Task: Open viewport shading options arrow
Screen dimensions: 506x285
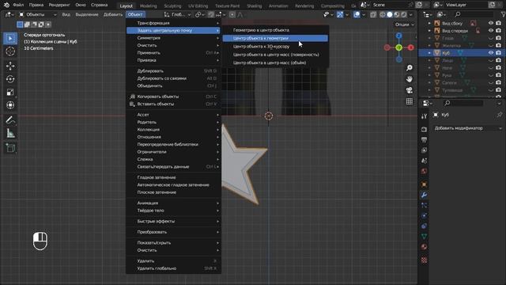Action: pyautogui.click(x=410, y=14)
